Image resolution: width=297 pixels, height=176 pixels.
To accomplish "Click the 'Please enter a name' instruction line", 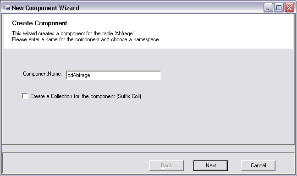I will 86,39.
